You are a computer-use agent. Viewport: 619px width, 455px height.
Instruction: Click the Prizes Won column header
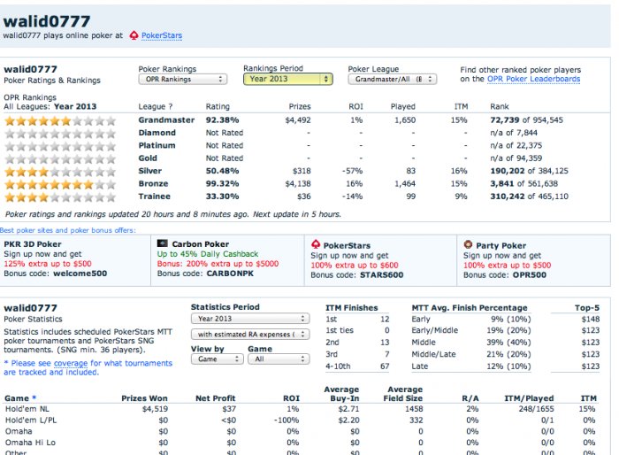tap(144, 398)
